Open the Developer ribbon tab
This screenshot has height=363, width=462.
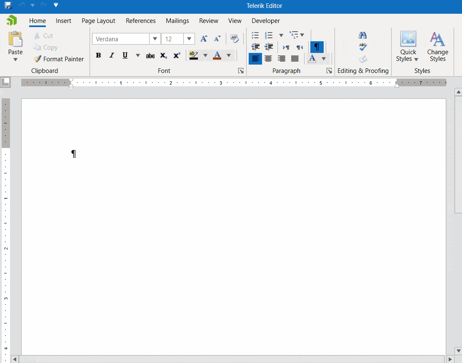(265, 20)
